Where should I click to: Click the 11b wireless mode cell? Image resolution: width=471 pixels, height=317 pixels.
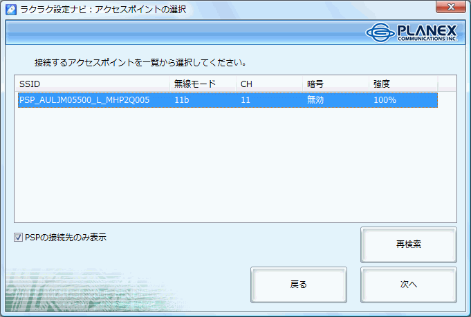click(x=182, y=100)
